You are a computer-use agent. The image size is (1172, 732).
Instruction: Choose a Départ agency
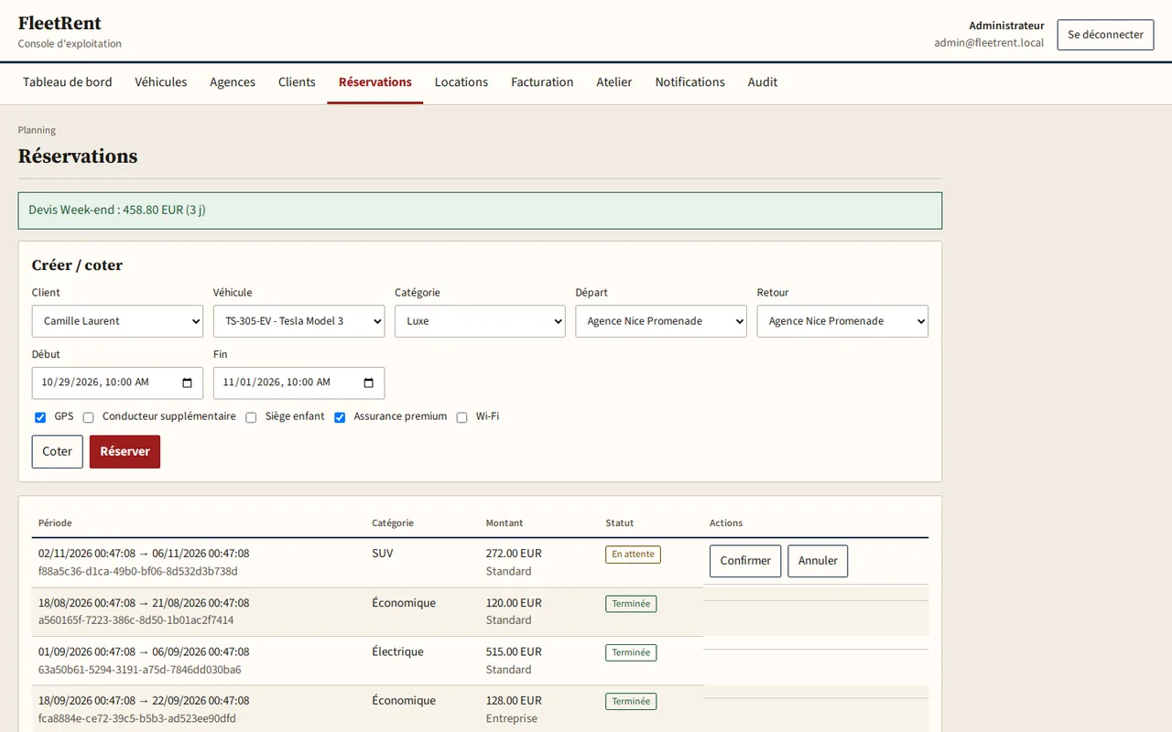661,321
